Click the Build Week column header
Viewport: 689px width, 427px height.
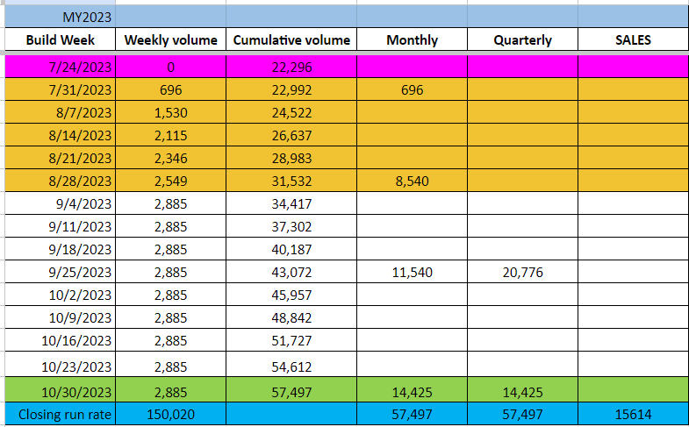coord(60,40)
